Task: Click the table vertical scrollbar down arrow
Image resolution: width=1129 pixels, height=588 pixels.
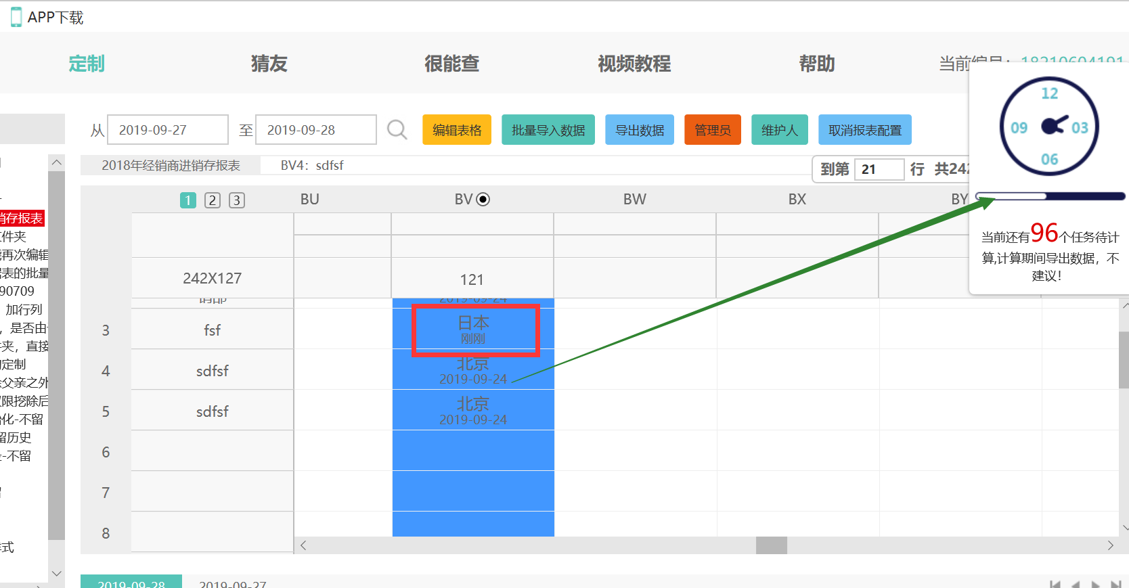Action: click(1124, 528)
